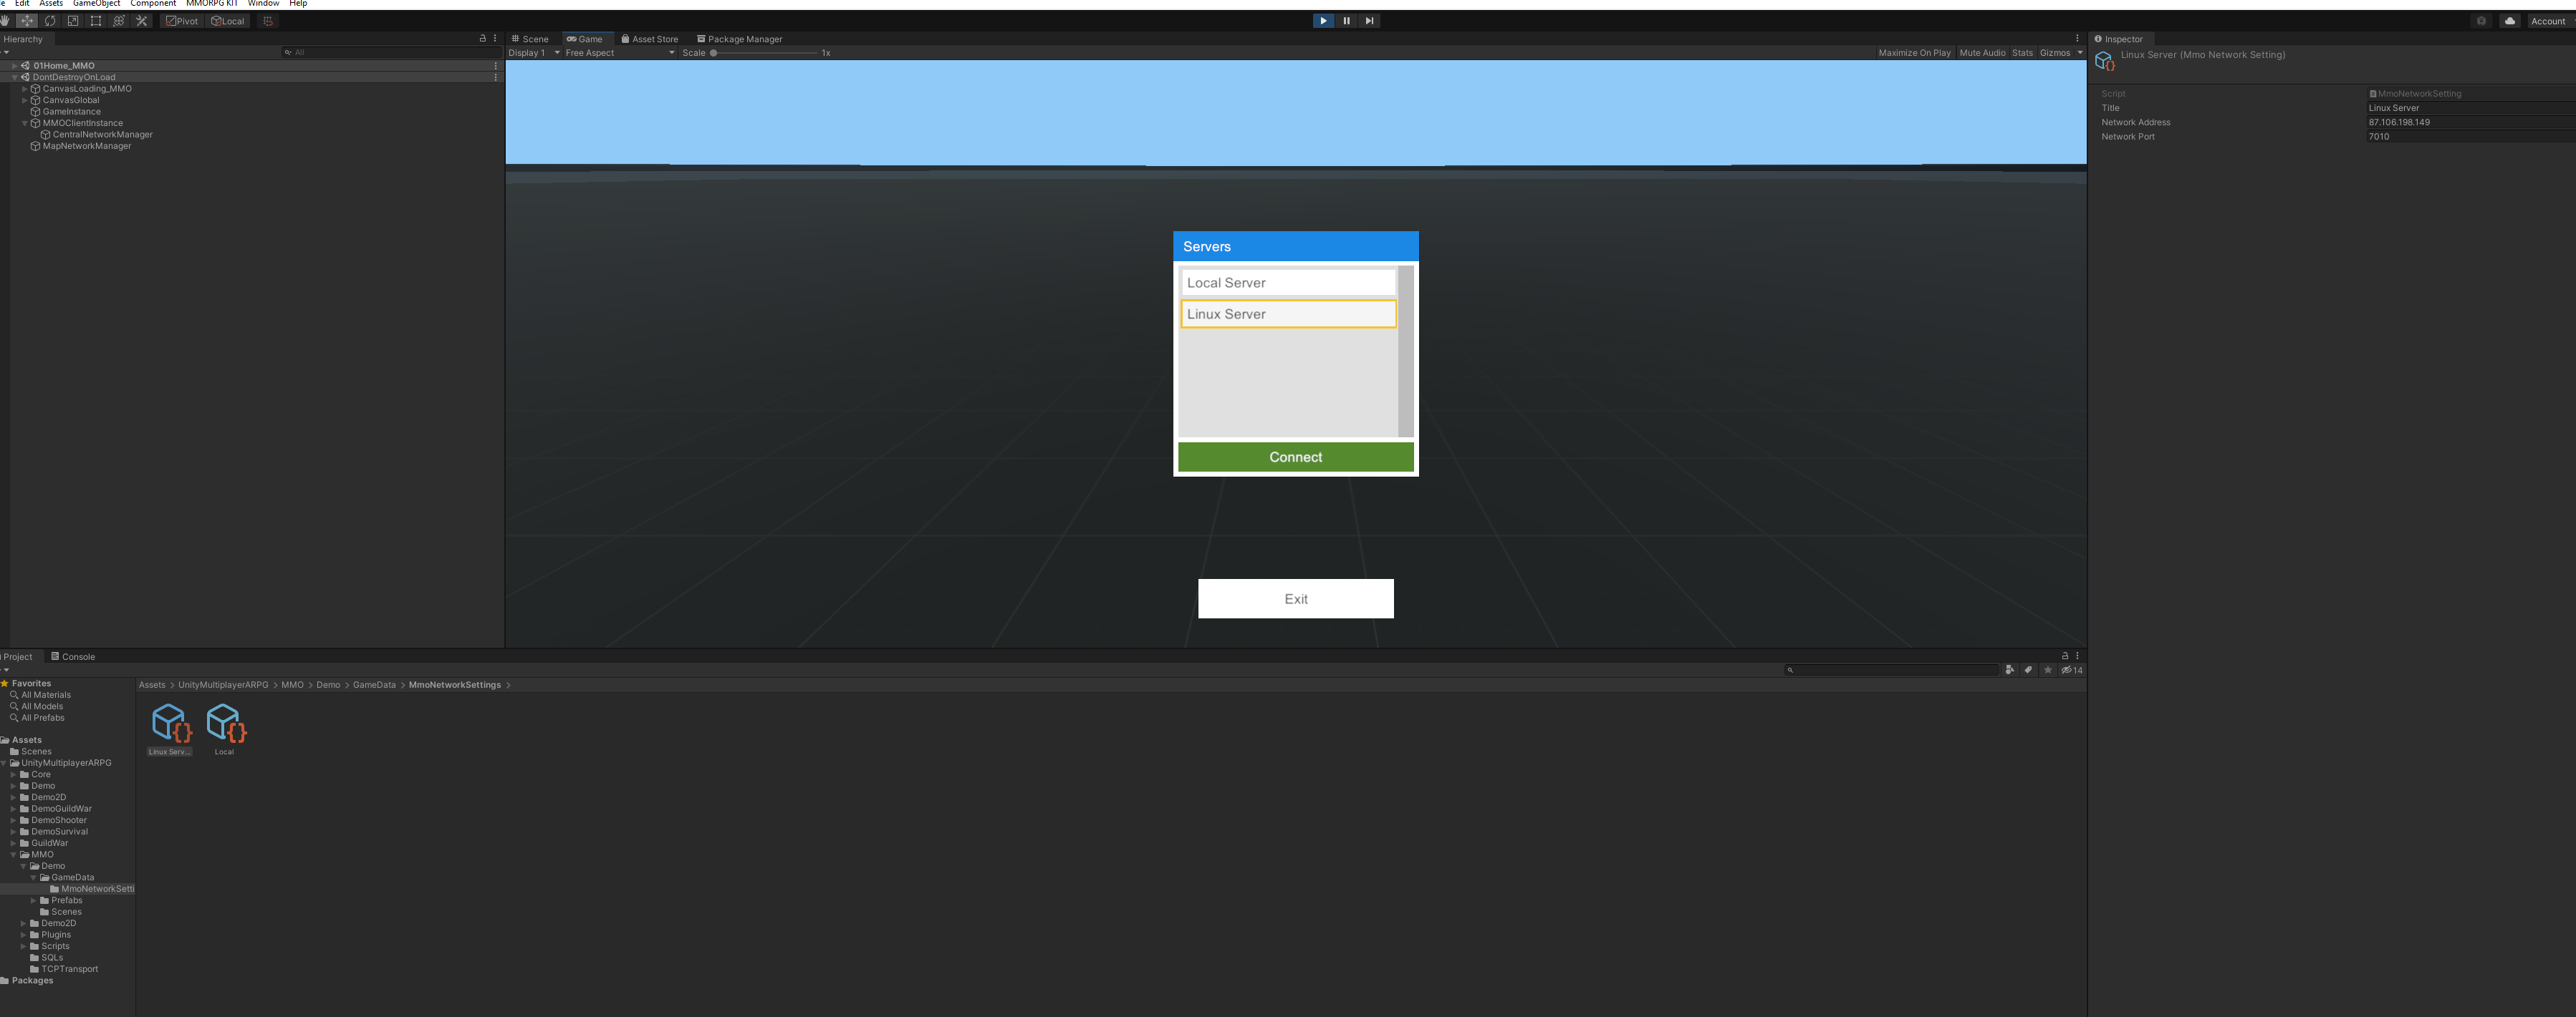Click the Local asset icon in Project

(x=224, y=722)
